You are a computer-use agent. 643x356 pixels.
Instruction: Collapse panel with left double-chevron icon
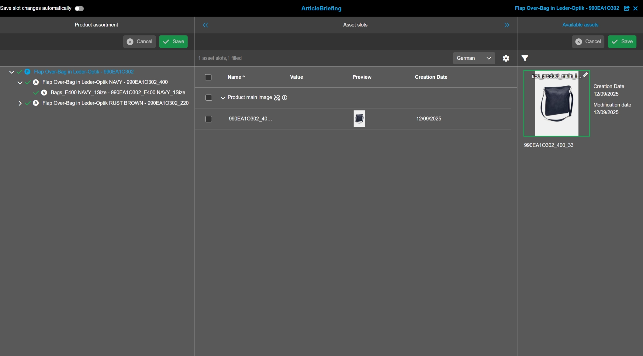click(205, 25)
